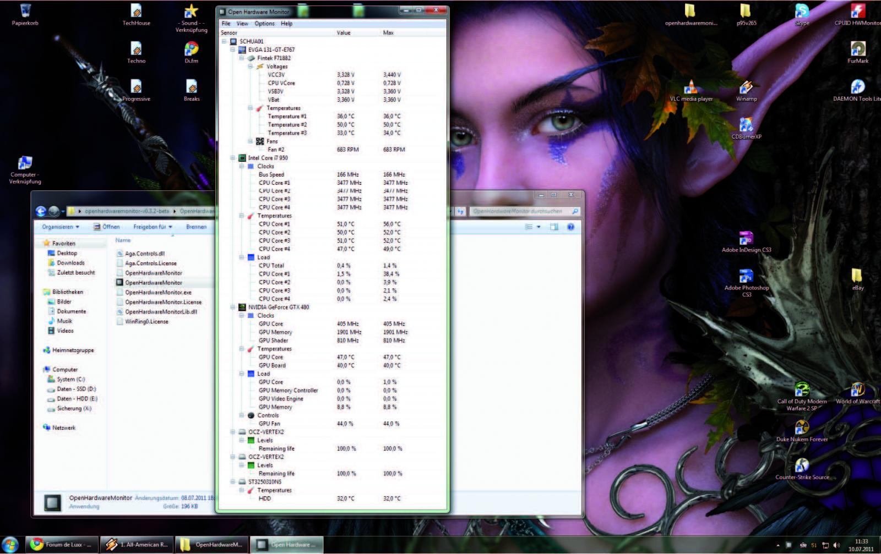Open the Winamp desktop icon

pyautogui.click(x=746, y=91)
